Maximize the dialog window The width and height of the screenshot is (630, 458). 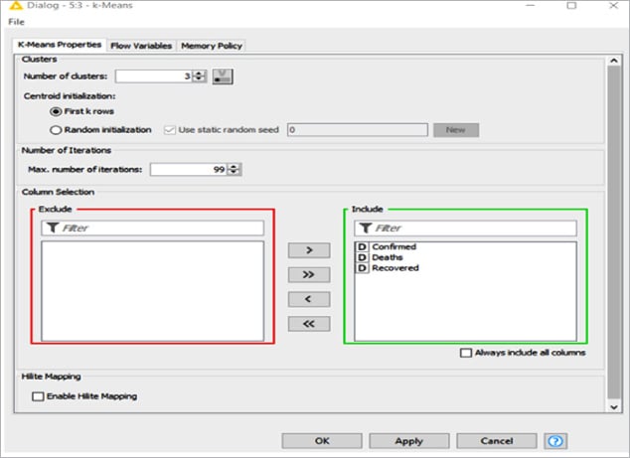point(571,5)
